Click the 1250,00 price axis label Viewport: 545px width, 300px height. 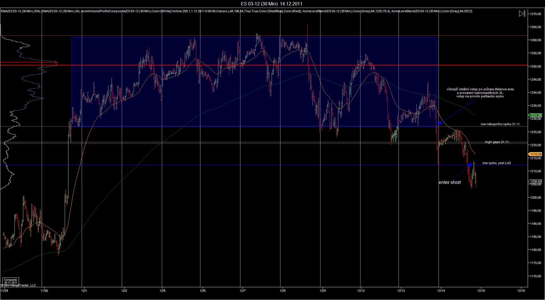tap(536, 66)
